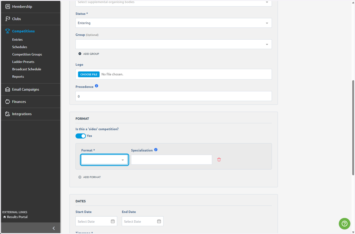Click the Specialisation info icon
Viewport: 355px width, 234px height.
click(156, 150)
